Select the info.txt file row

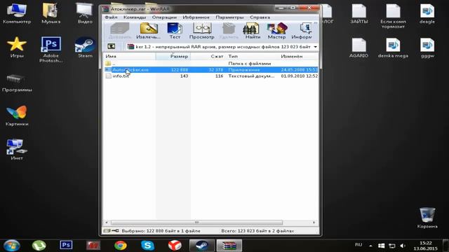point(210,76)
